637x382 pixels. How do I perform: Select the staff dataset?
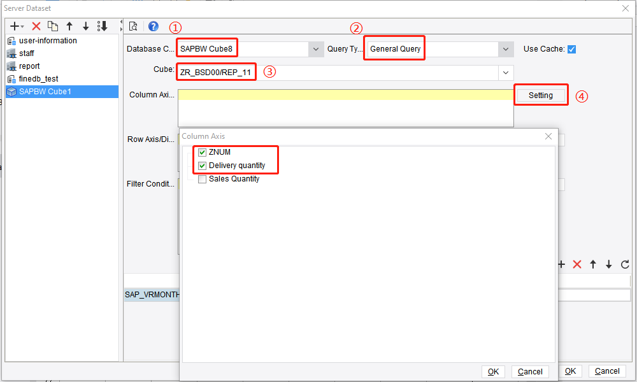coord(28,53)
